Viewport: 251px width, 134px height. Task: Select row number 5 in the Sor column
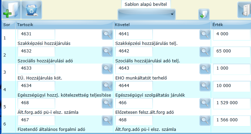[4, 107]
